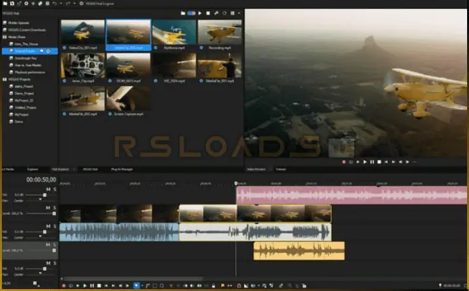Select the highlighted Normal Edit tool
Viewport: 469px width, 291px height.
point(136,286)
